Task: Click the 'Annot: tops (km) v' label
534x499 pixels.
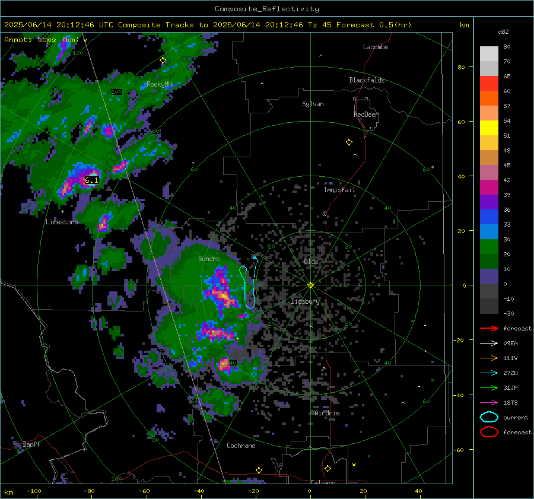Action: pos(46,40)
